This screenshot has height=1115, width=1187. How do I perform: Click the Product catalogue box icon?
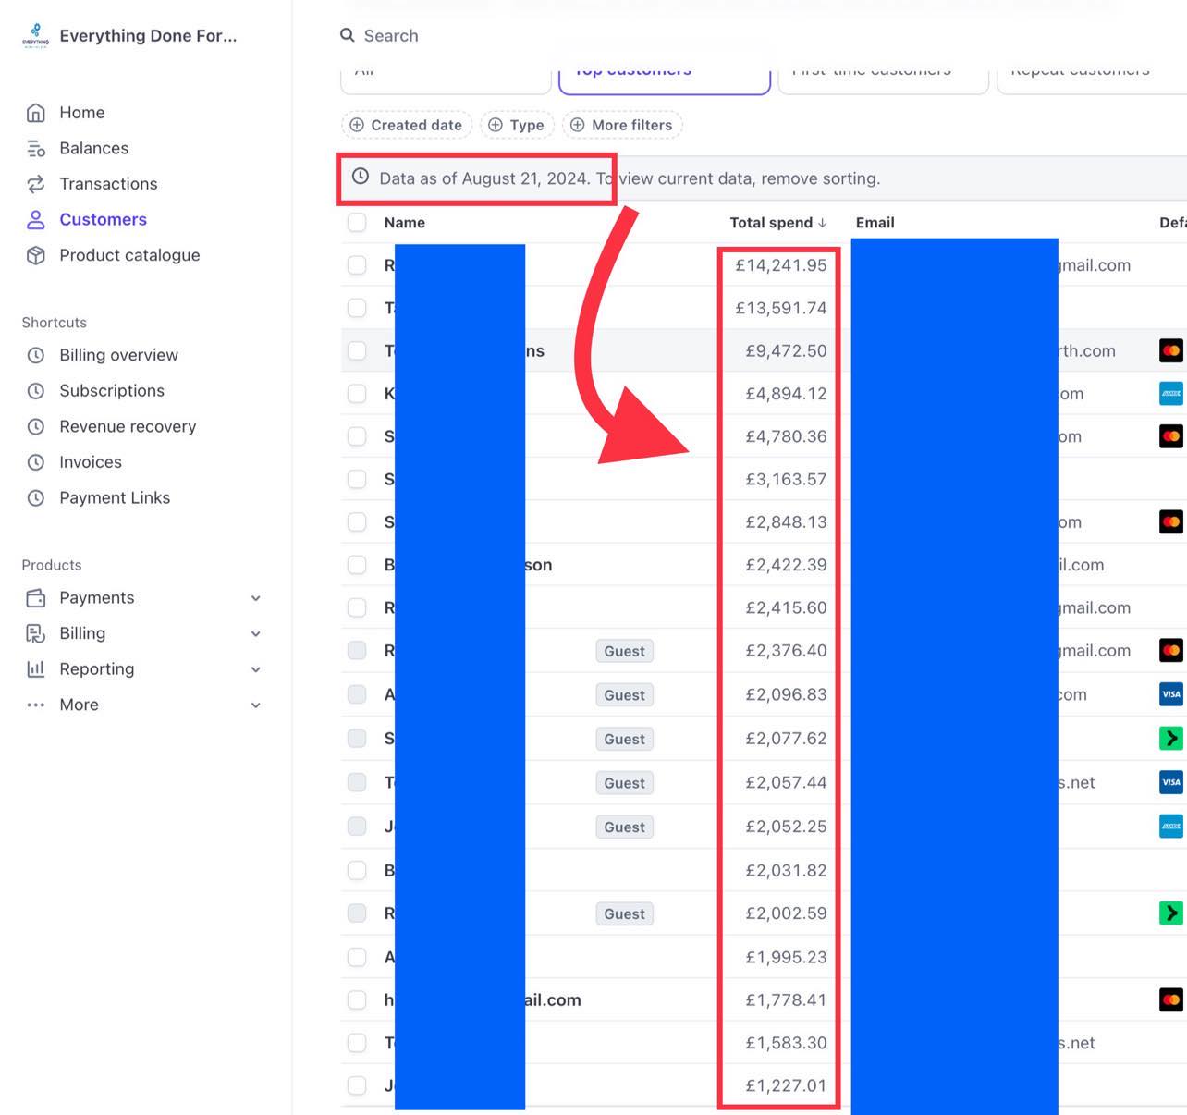coord(36,256)
